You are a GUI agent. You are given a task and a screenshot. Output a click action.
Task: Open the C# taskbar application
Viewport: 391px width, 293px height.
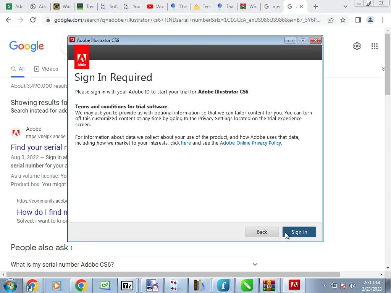[x=105, y=285]
